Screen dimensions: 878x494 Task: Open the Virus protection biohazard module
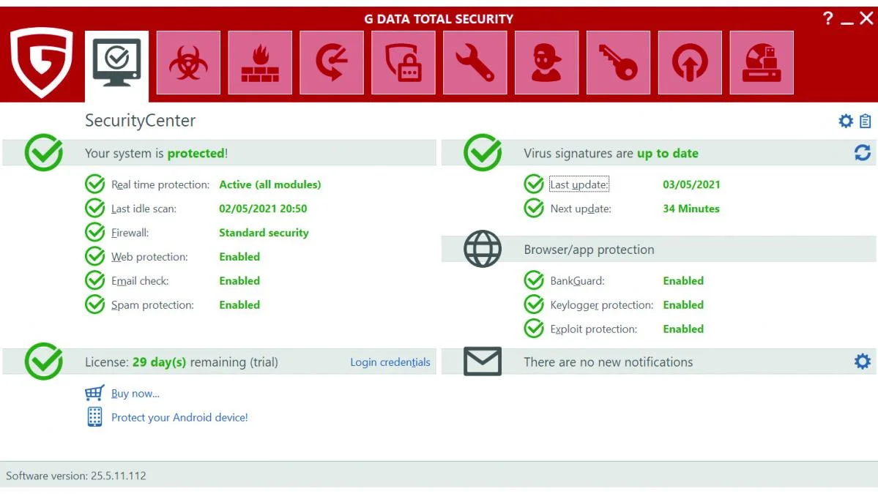click(x=188, y=63)
